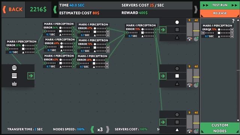Select the square 300 input counter
The height and width of the screenshot is (135, 240).
coord(14,76)
